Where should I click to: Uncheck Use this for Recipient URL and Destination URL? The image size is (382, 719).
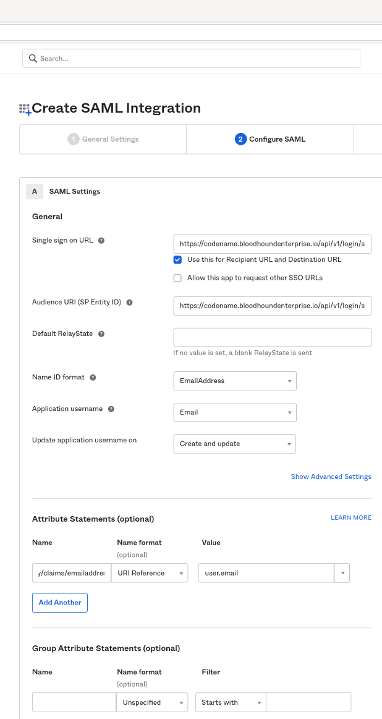pos(177,260)
